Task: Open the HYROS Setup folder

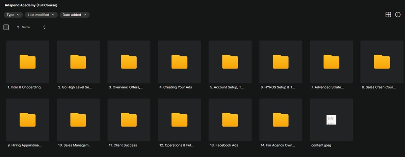Action: click(x=280, y=62)
